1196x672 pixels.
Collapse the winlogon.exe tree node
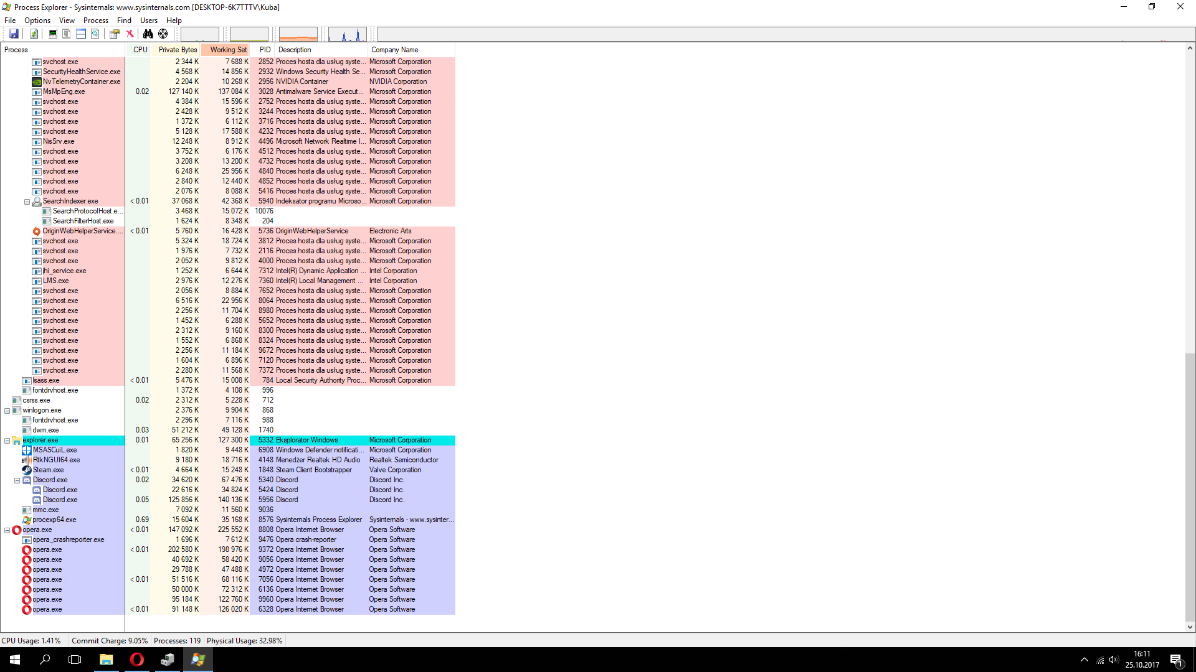[7, 411]
